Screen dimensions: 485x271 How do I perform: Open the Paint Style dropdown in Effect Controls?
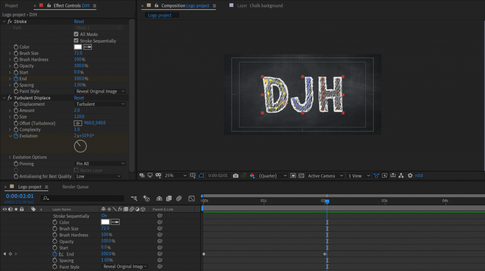coord(100,91)
